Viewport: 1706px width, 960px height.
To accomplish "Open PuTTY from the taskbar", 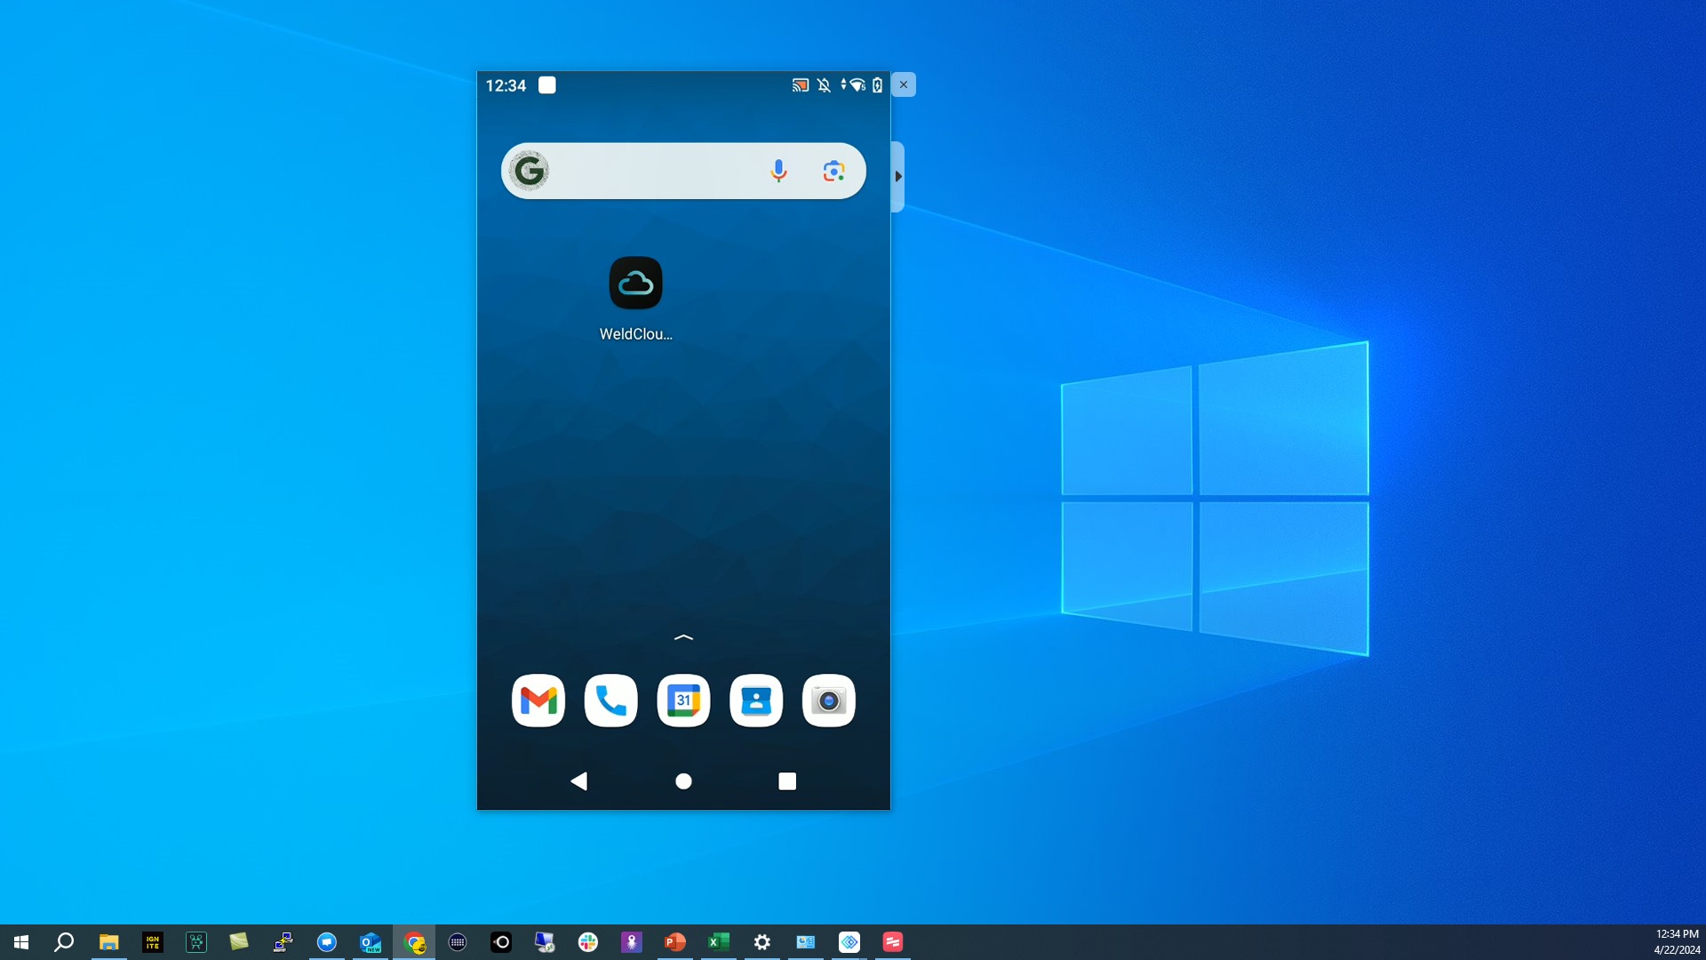I will click(x=283, y=942).
